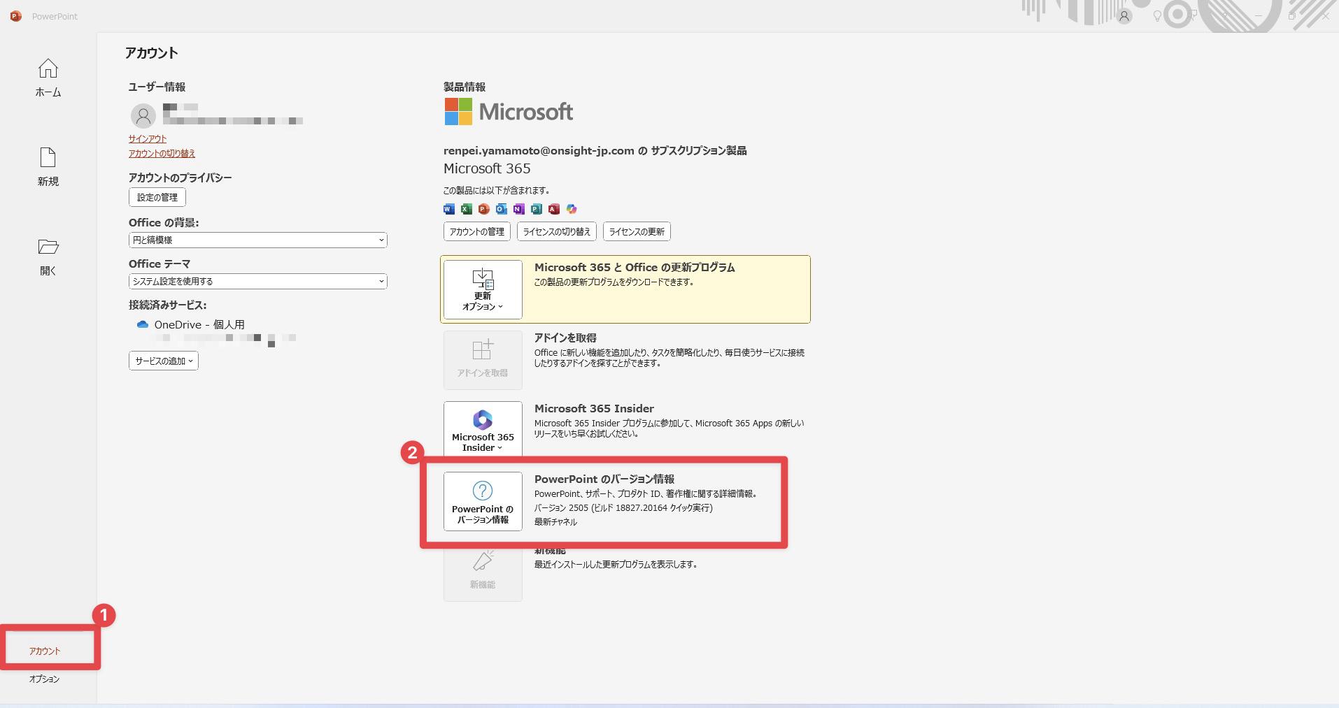Click the user profile avatar under ユーザー情報
The image size is (1339, 708).
(x=143, y=115)
